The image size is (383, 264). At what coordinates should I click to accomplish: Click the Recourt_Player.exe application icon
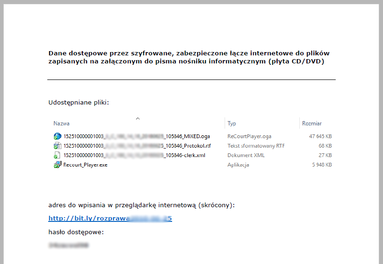click(x=57, y=165)
